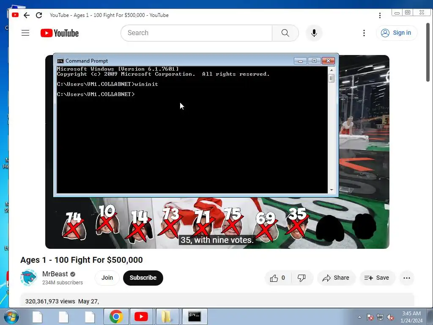
Task: Go back with the browser back arrow
Action: [x=27, y=15]
